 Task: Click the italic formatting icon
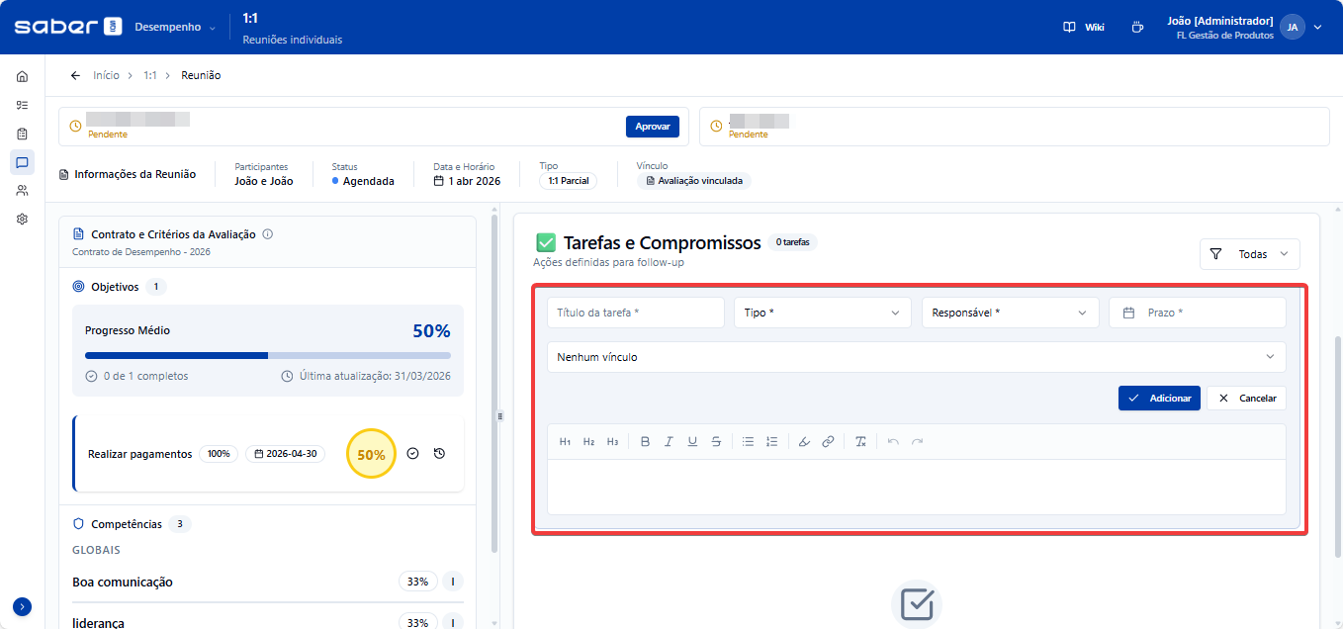click(670, 442)
